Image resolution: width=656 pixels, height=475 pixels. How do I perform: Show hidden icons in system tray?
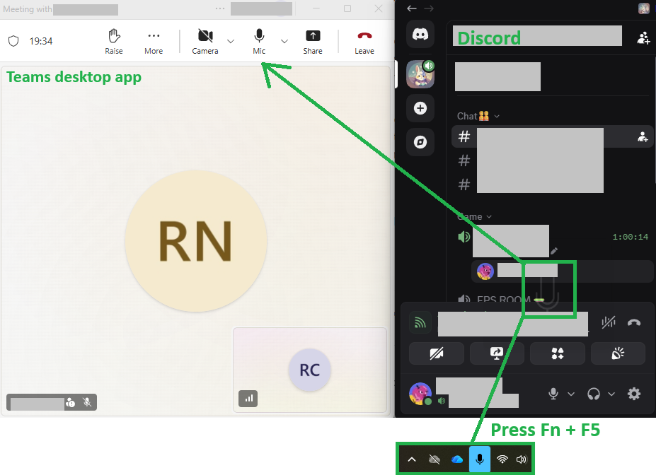coord(412,459)
